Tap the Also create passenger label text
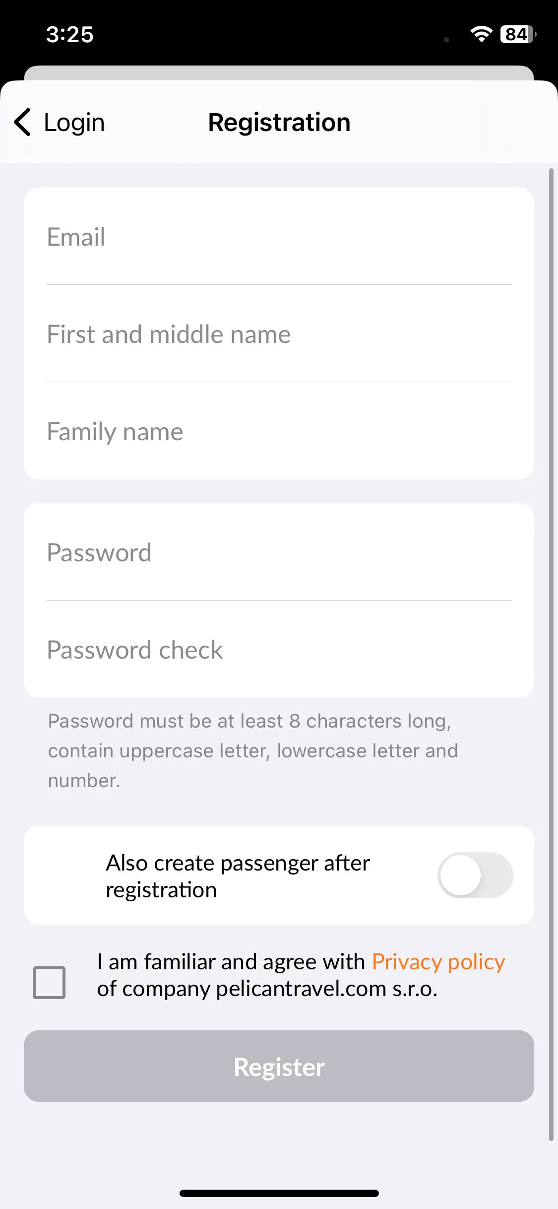558x1209 pixels. click(238, 876)
